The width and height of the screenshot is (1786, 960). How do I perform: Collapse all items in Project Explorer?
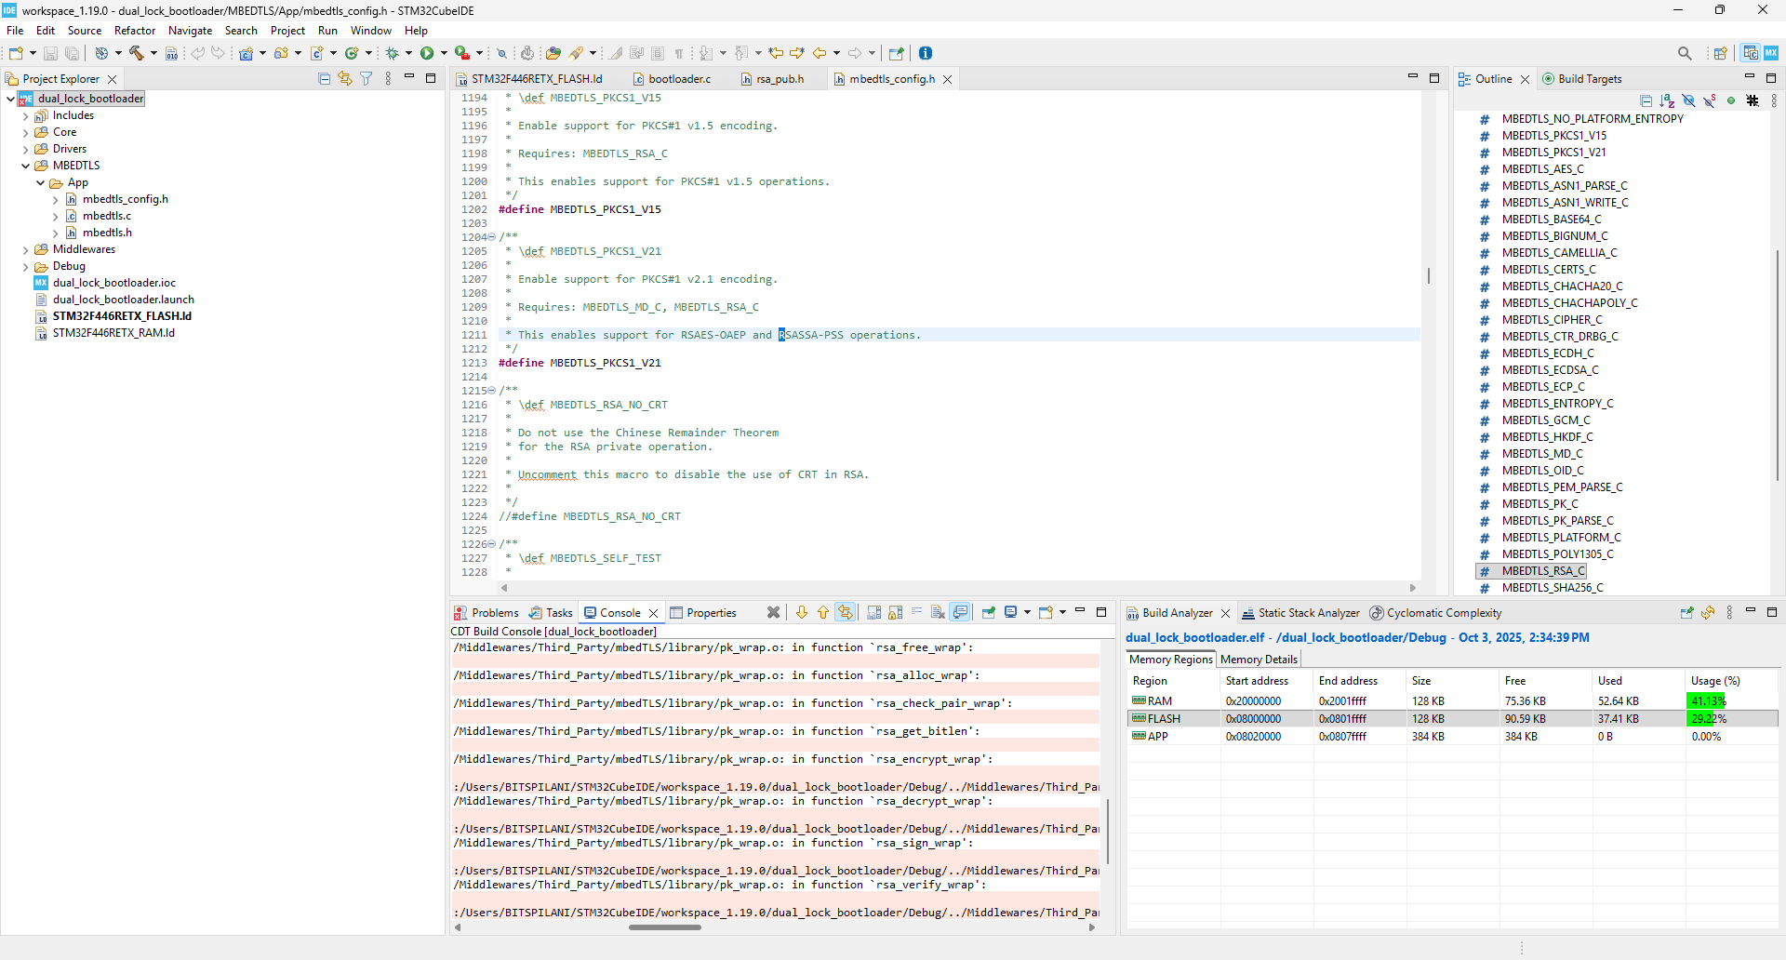tap(324, 79)
